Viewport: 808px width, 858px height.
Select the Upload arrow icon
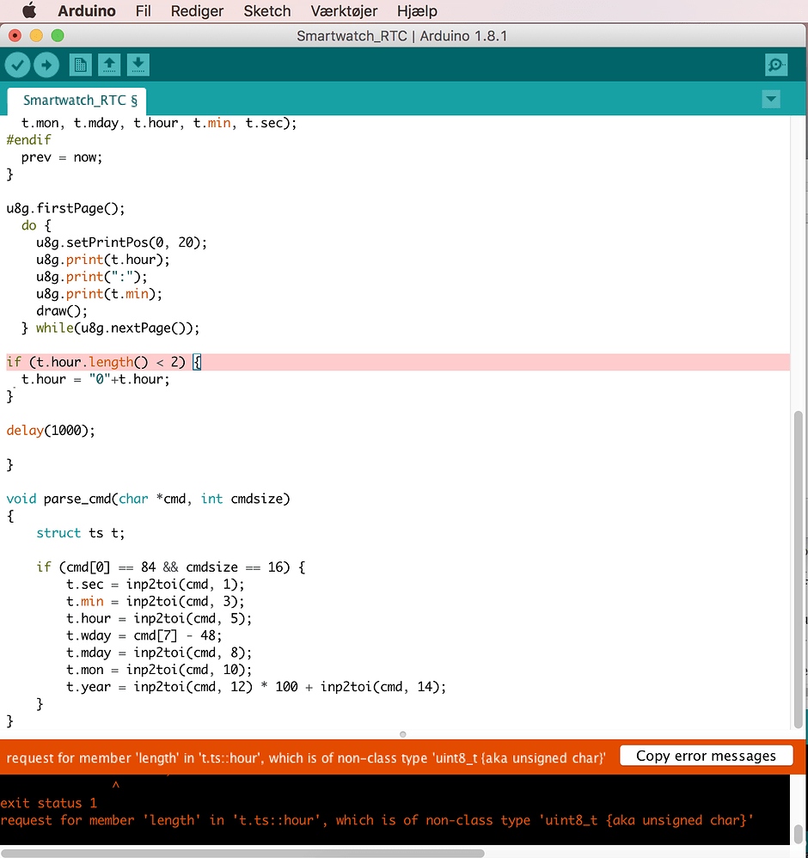(x=46, y=64)
